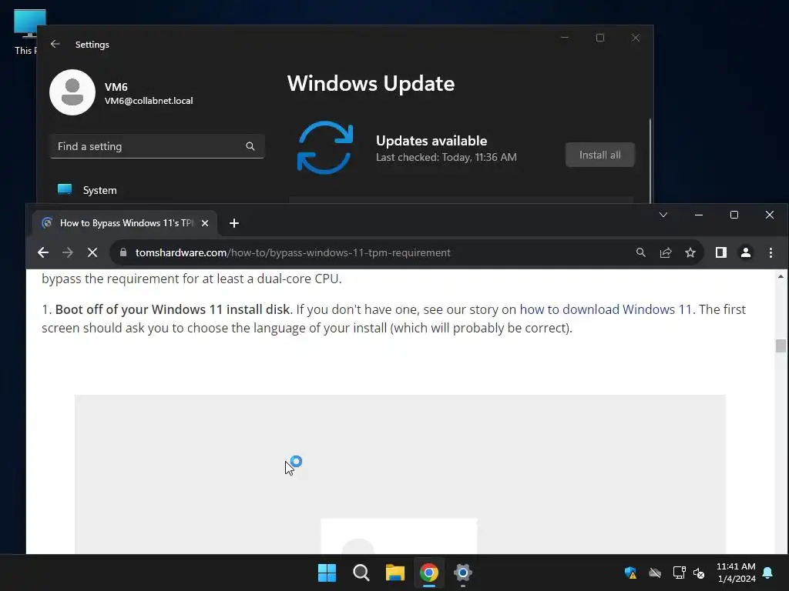This screenshot has width=789, height=591.
Task: Click the scroll-up arrow on the Chrome page
Action: pos(781,276)
